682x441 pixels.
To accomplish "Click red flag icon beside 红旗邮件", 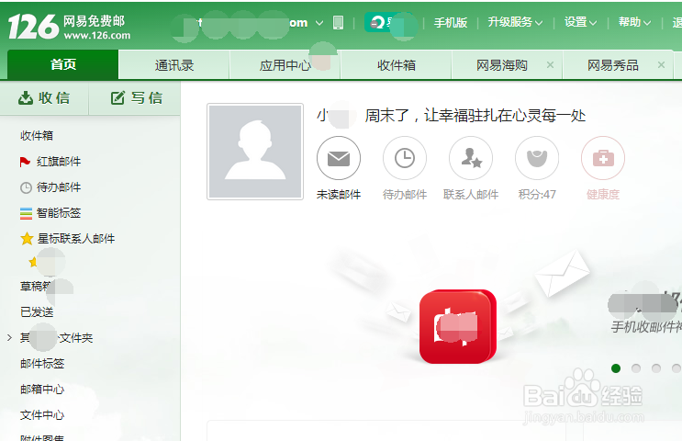I will click(25, 162).
